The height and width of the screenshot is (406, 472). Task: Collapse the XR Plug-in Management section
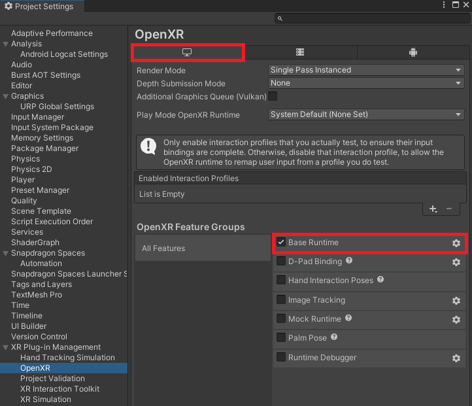pos(5,348)
